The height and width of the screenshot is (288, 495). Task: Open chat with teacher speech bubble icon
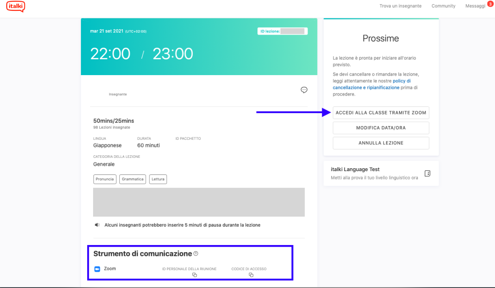click(x=304, y=90)
